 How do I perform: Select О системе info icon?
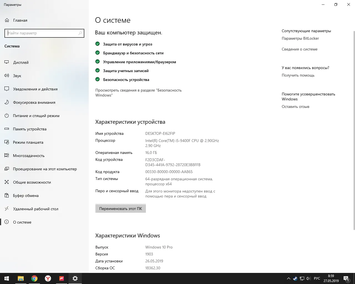(x=7, y=222)
